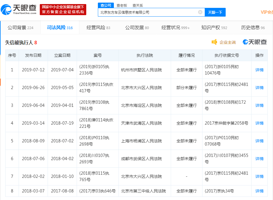273x200 pixels.
Task: Open the 公司背景 224 tab
Action: click(20, 28)
